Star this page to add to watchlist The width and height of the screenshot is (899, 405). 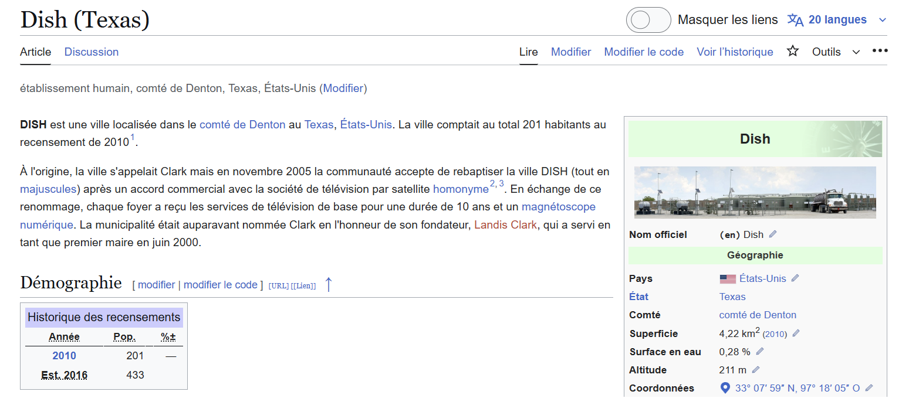[793, 52]
